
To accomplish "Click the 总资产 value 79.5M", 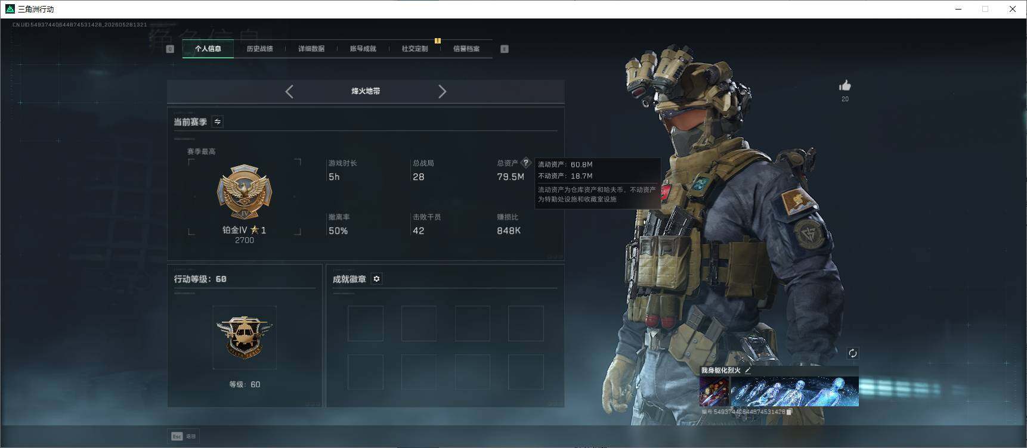I will click(511, 177).
